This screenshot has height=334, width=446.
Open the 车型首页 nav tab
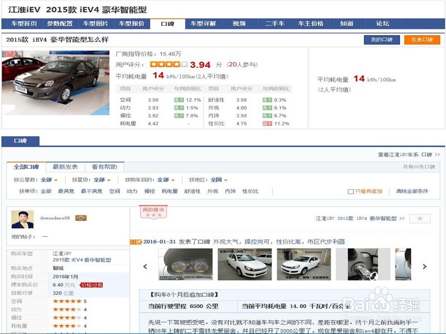tap(24, 23)
